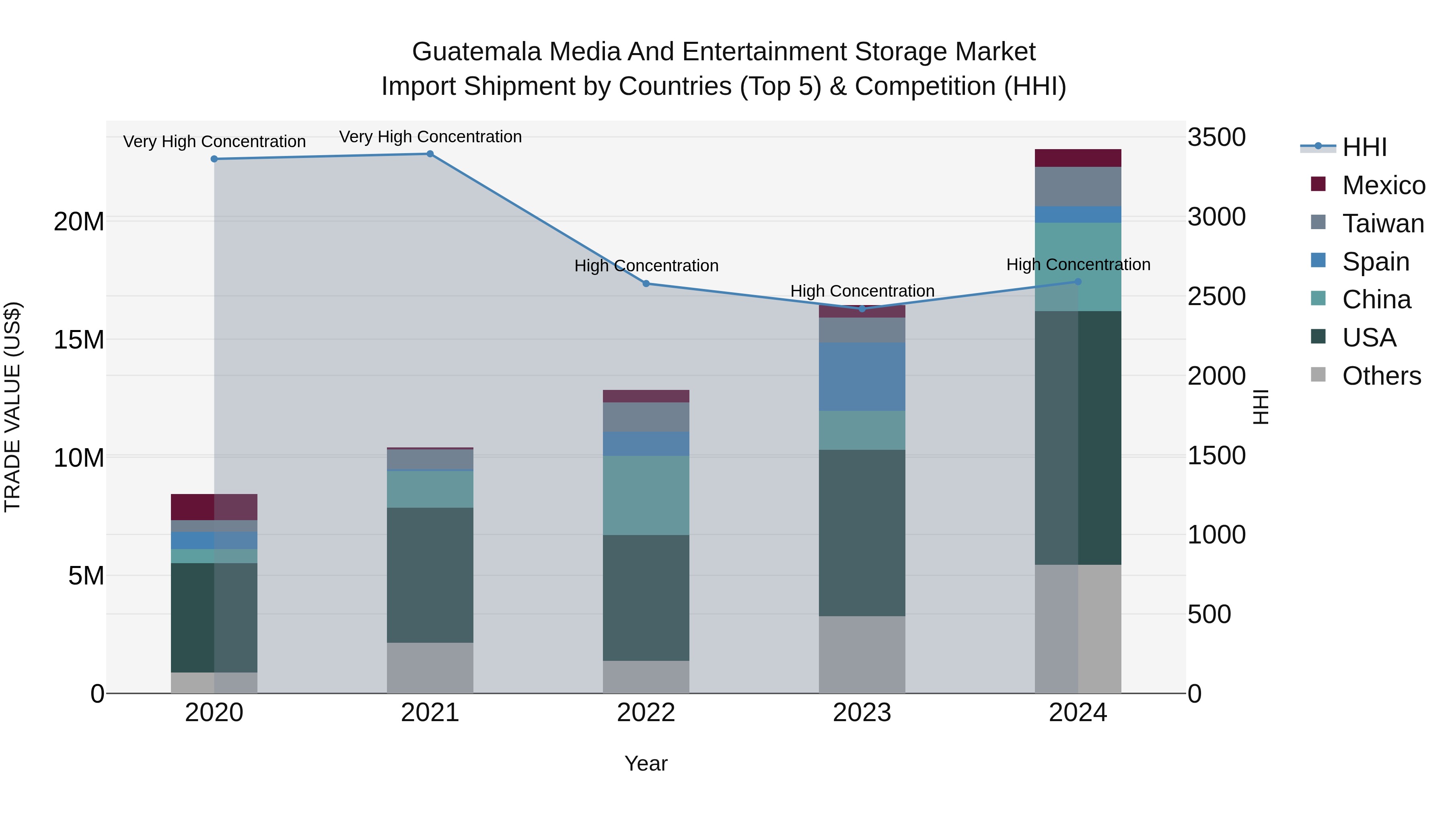The width and height of the screenshot is (1448, 814).
Task: Click the 3000 HHI axis tick
Action: [1216, 217]
